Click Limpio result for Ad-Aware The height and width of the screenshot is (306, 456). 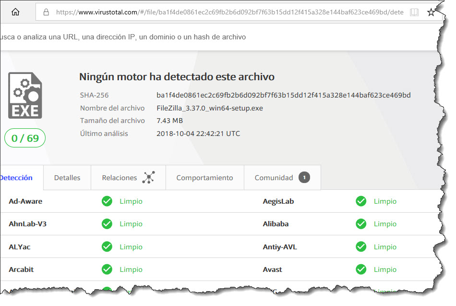coord(131,201)
